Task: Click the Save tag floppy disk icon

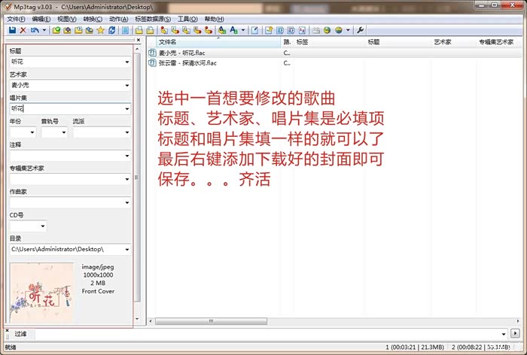Action: (x=12, y=30)
